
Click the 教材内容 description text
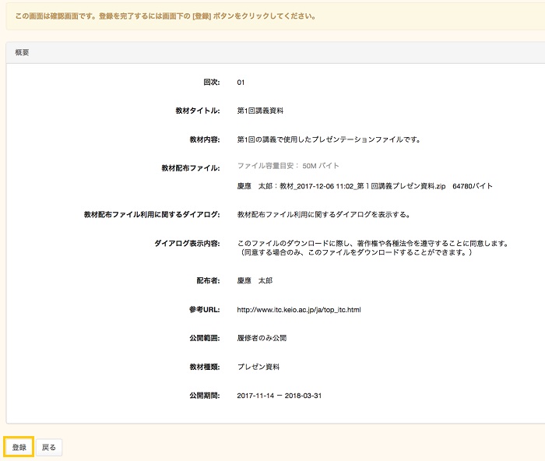coord(329,139)
